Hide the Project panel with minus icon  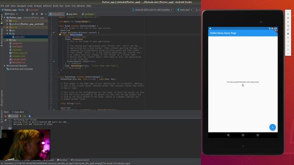[46, 14]
